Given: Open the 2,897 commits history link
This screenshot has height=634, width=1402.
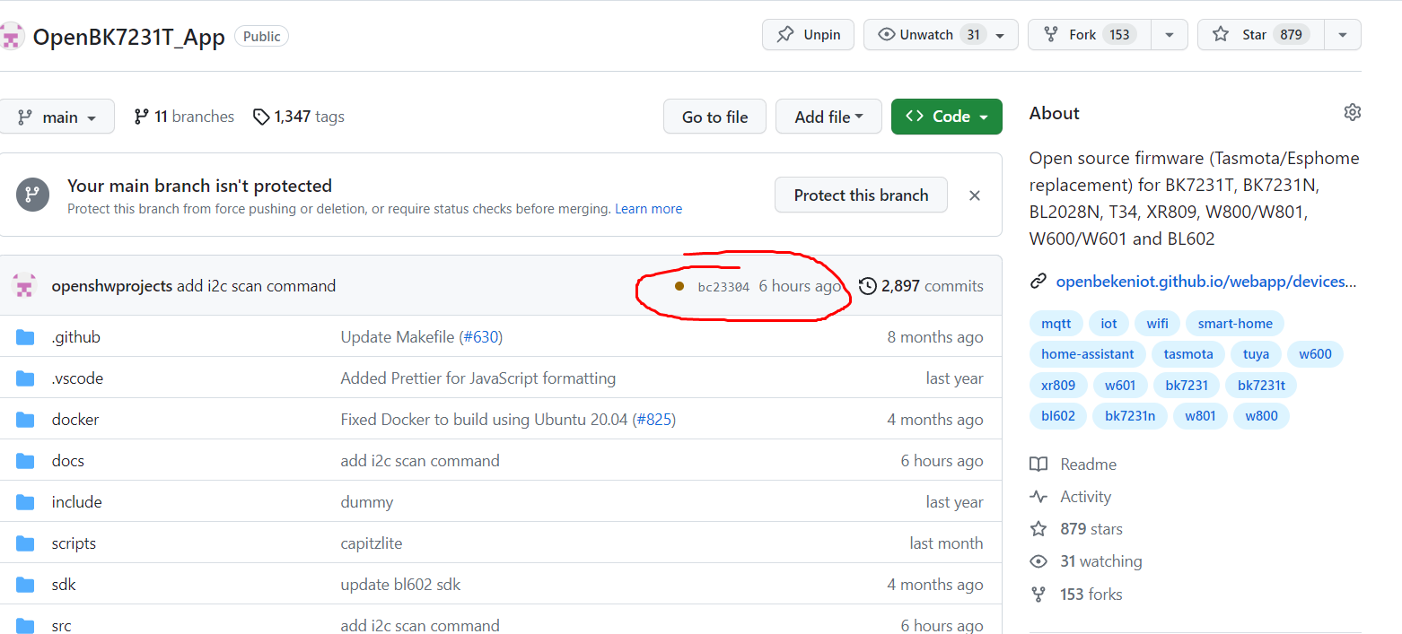Looking at the screenshot, I should [x=922, y=286].
